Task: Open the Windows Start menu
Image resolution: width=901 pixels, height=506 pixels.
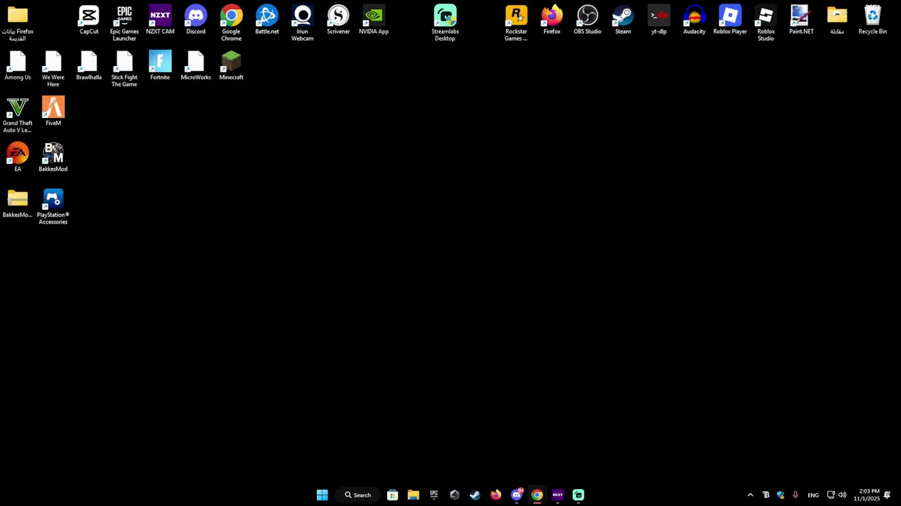Action: 322,495
